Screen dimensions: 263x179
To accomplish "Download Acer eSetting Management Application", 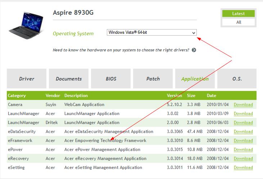I will pyautogui.click(x=243, y=167).
